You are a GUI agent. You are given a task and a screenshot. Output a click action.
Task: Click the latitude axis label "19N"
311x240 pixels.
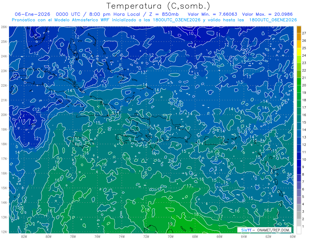coord(4,129)
